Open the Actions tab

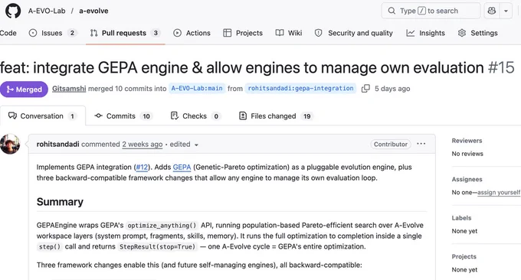point(192,33)
